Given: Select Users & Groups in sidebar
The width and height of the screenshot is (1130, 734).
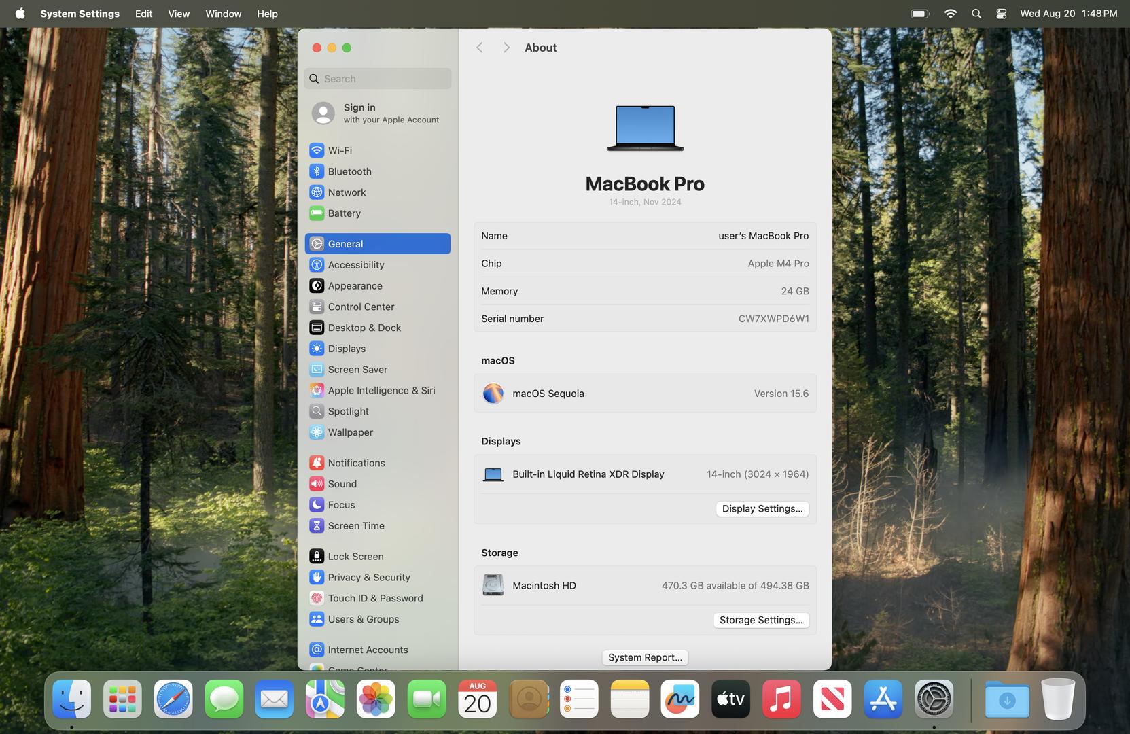Looking at the screenshot, I should (377, 619).
